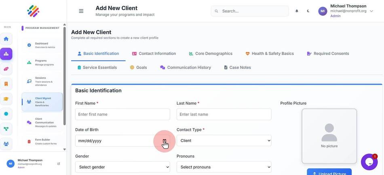
Task: Click the Admin label in top header
Action: coord(335,16)
